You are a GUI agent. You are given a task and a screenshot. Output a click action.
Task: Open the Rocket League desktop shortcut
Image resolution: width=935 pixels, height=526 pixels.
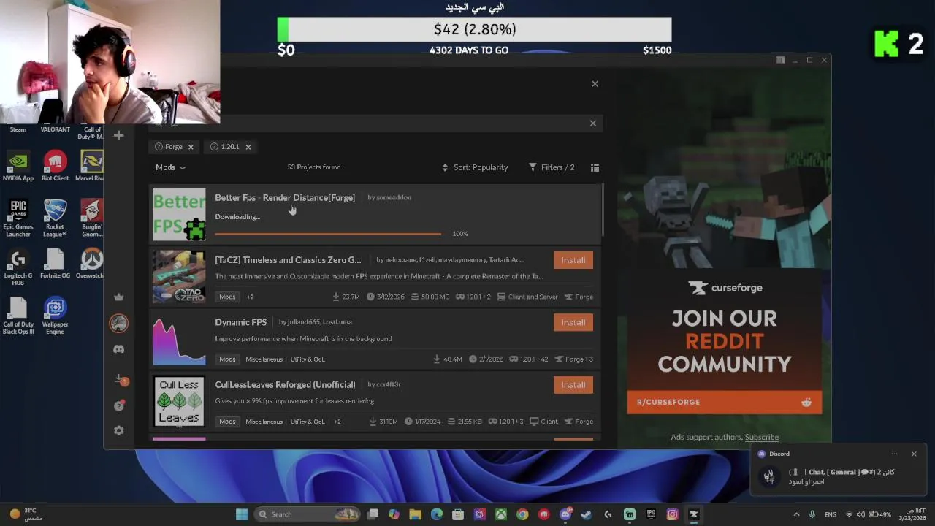55,218
